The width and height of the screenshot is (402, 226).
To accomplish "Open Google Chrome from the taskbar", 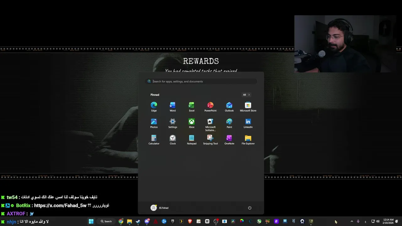I will (x=121, y=221).
